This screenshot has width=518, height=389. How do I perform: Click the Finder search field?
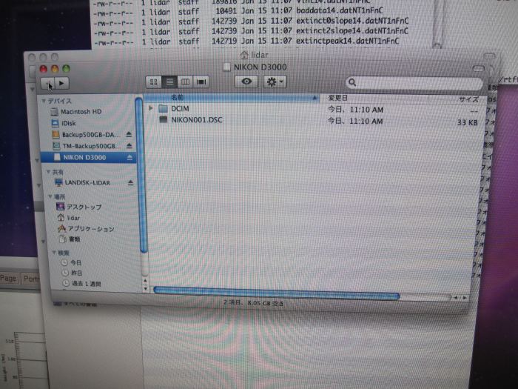[x=414, y=83]
